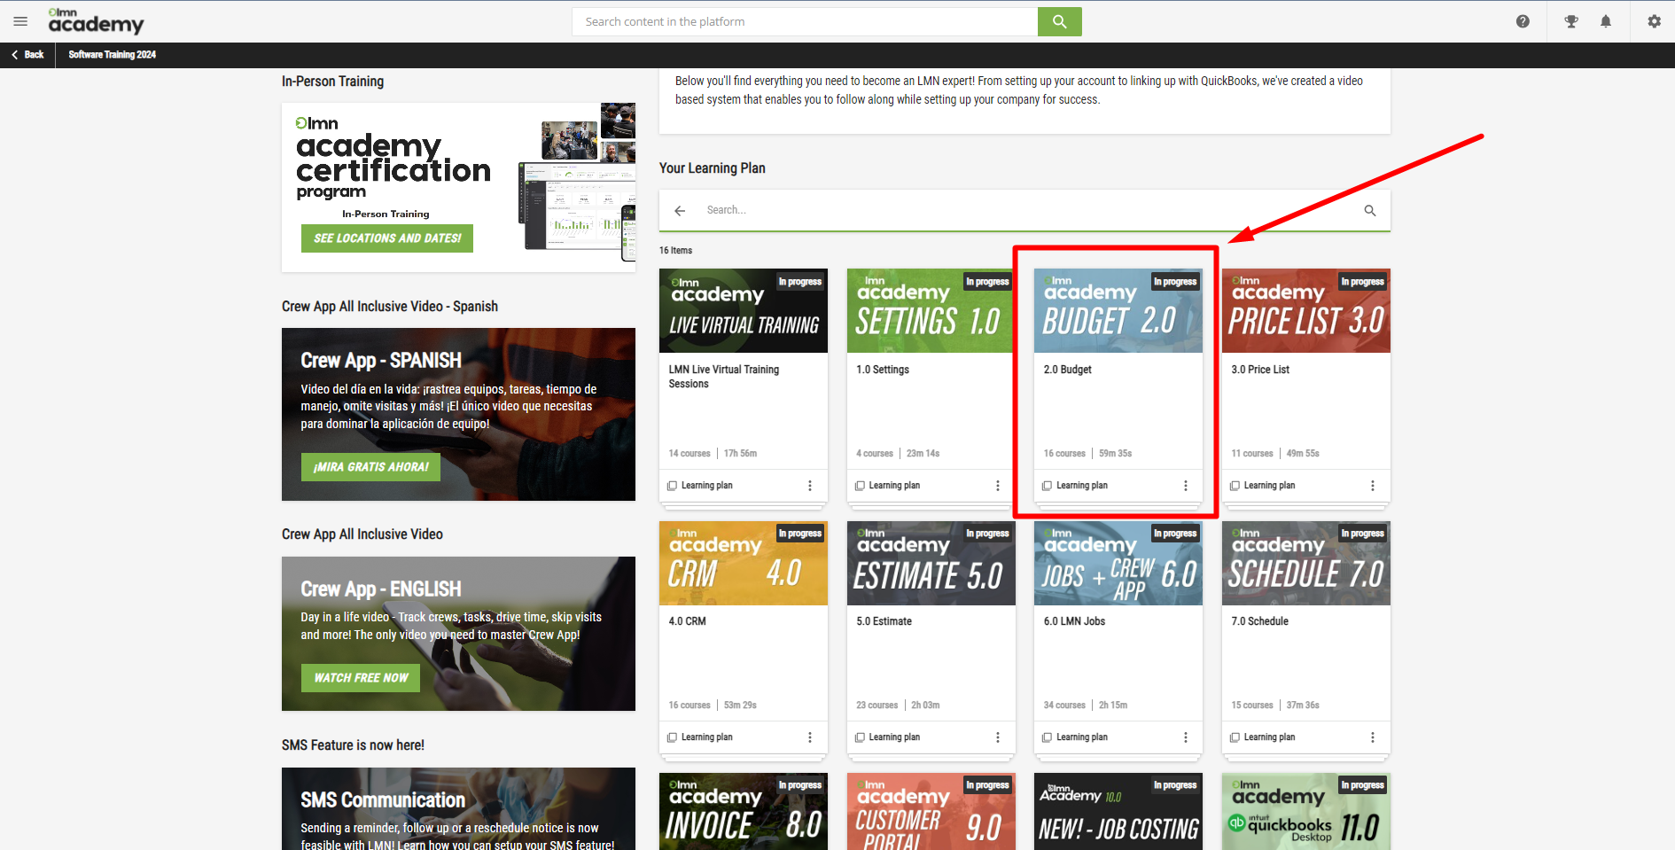
Task: Click the back arrow in Learning Plan
Action: [680, 211]
